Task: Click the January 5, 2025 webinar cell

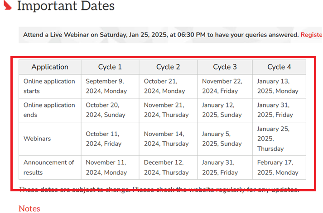Action: (222, 139)
